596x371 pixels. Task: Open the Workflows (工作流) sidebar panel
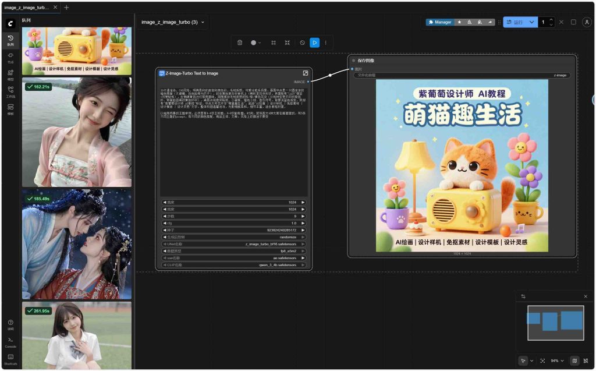[10, 92]
